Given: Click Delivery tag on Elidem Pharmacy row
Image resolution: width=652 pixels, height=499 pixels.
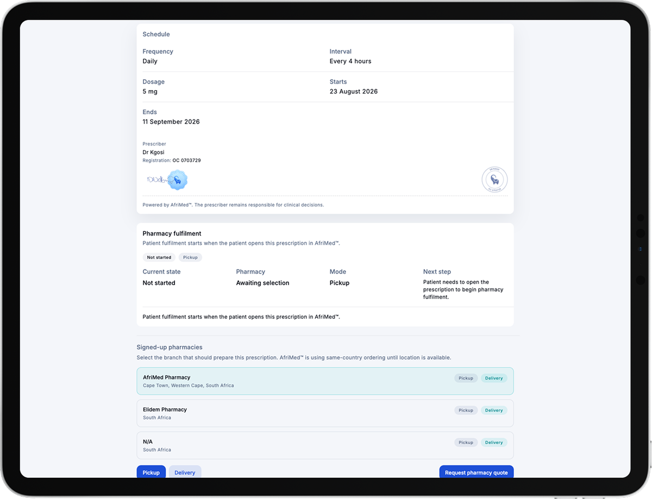Looking at the screenshot, I should [x=494, y=410].
